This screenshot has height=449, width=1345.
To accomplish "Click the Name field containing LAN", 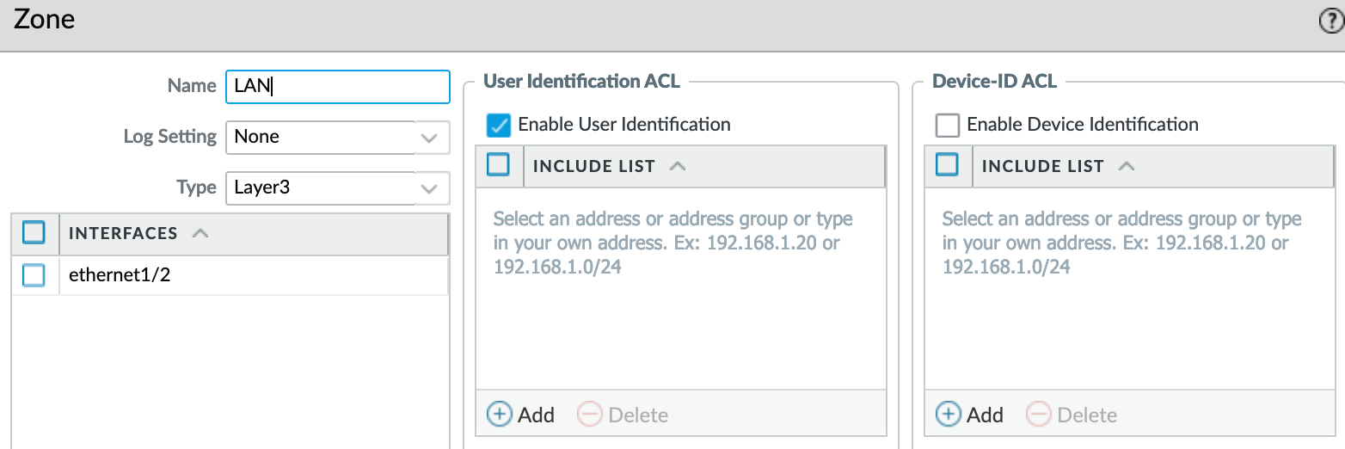I will pos(337,86).
